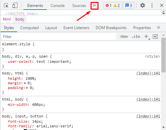Open DevTools settings gear
Image resolution: width=166 pixels, height=130 pixels.
143,5
